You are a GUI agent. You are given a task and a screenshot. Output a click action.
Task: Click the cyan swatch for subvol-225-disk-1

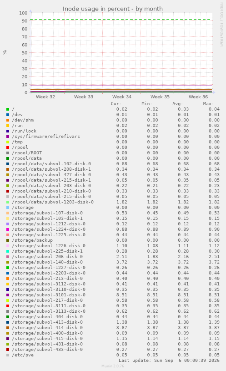pos(8,251)
